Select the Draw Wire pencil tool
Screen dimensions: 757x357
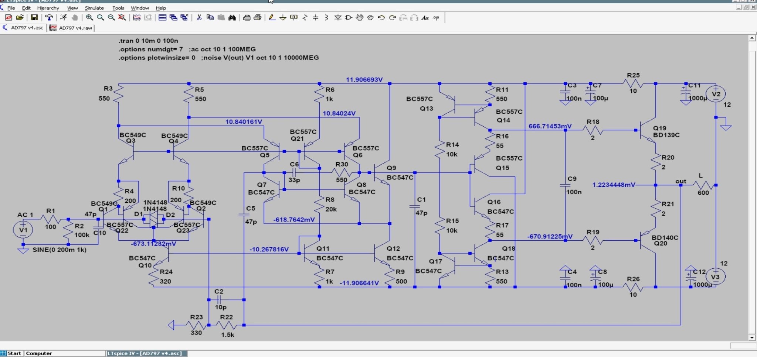(x=272, y=17)
